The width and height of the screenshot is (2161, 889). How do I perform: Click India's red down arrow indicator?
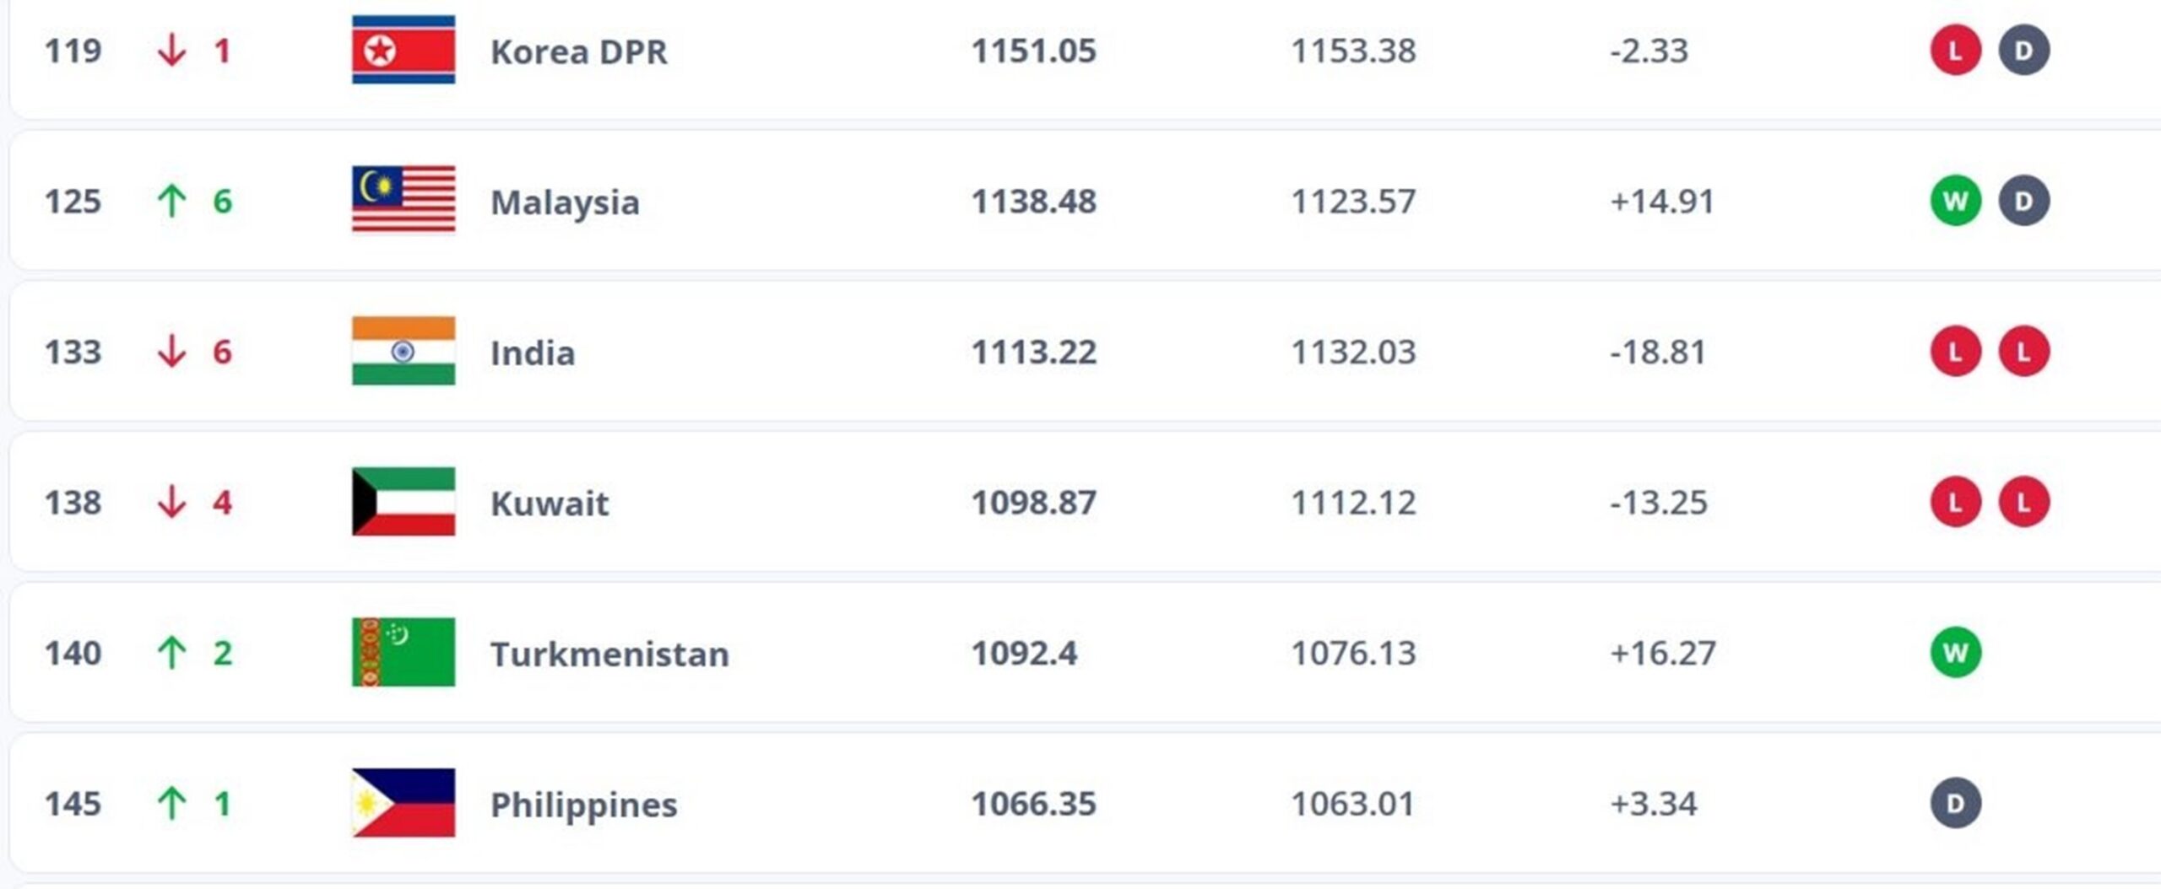[x=171, y=351]
